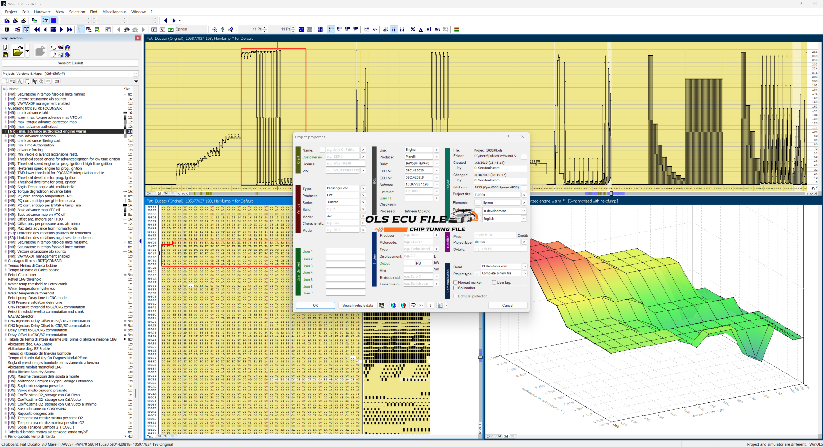823x447 pixels.
Task: Enable the Spi marker checkbox
Action: [455, 288]
